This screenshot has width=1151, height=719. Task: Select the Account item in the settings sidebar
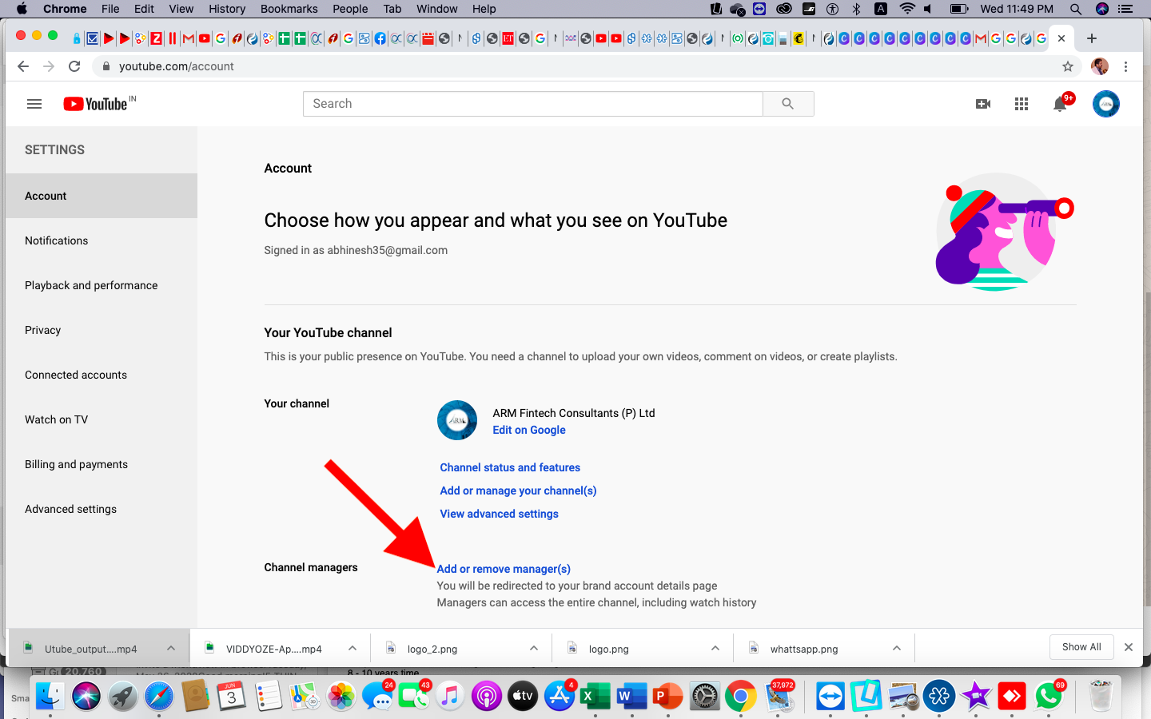pyautogui.click(x=102, y=196)
